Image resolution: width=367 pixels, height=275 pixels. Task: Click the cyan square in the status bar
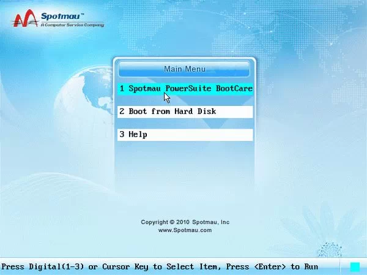355,267
